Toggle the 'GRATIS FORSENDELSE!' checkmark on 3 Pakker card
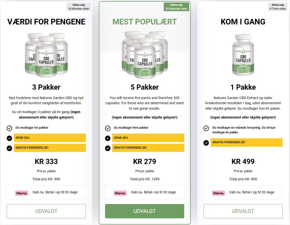This screenshot has width=290, height=225. click(9, 148)
